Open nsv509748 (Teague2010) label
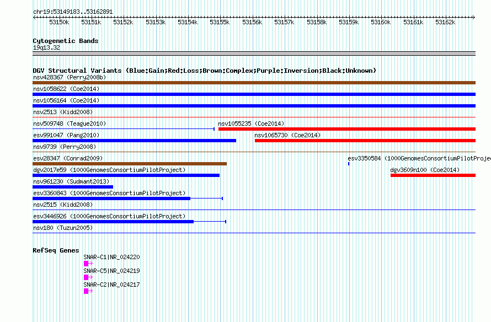491x322 pixels. [70, 124]
